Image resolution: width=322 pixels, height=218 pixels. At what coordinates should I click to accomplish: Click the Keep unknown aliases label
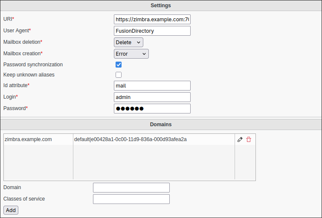click(29, 75)
